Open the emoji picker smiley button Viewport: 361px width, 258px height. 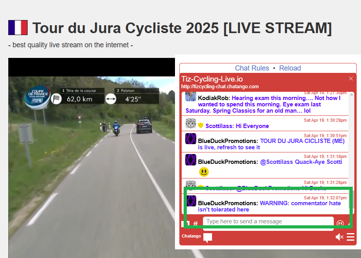(x=340, y=223)
